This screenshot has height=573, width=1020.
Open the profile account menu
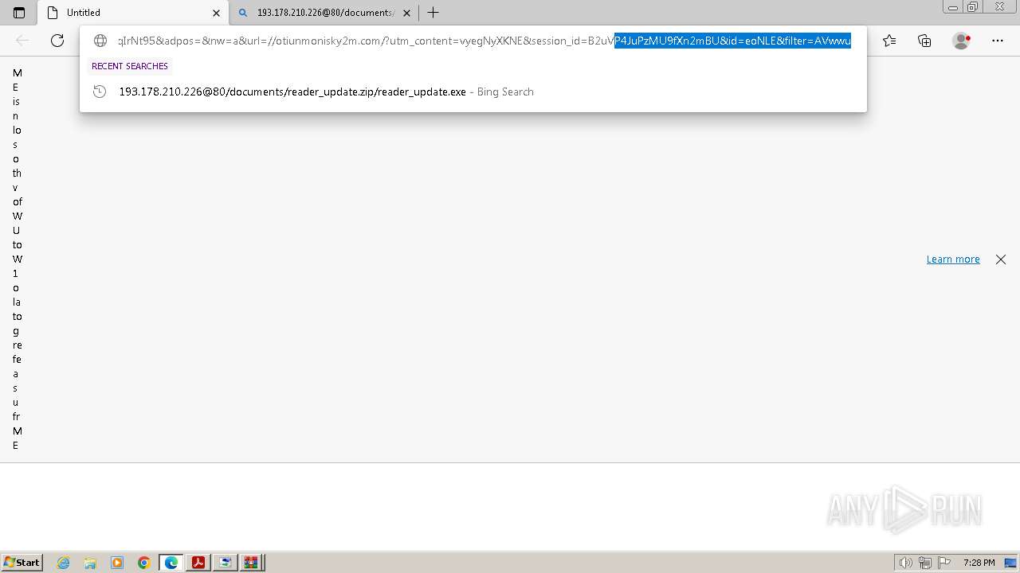pos(961,41)
